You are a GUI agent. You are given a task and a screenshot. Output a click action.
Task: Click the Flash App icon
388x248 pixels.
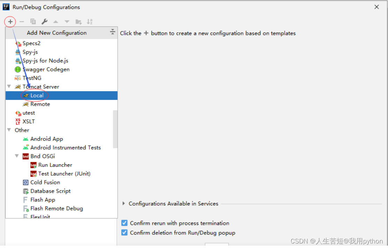tap(25, 200)
